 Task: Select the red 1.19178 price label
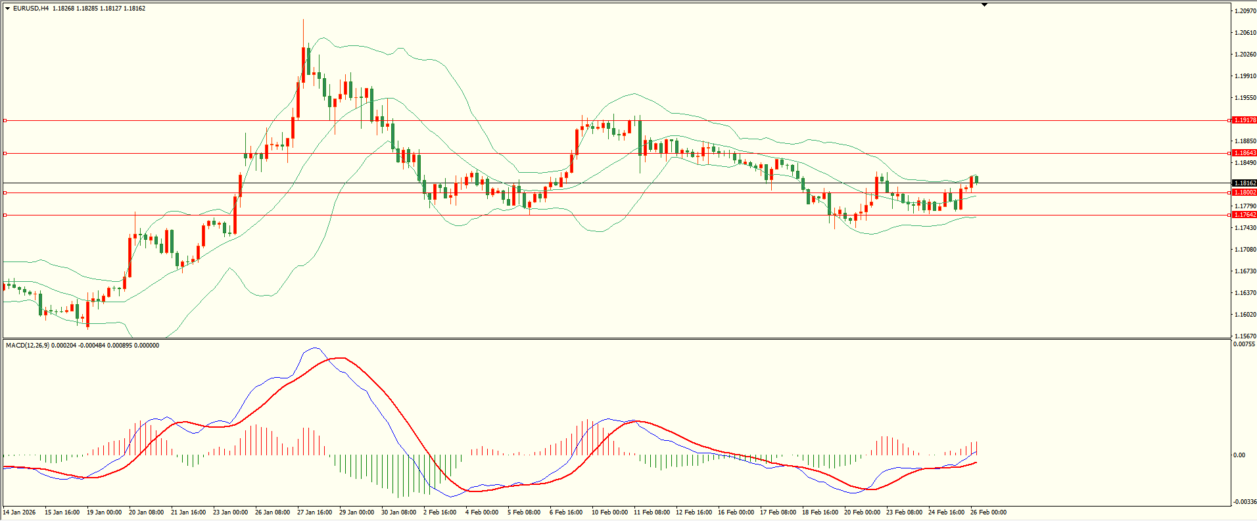pyautogui.click(x=1244, y=120)
